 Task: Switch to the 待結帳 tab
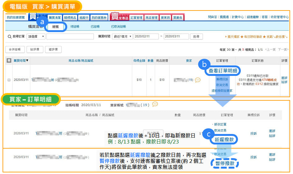pos(75,27)
